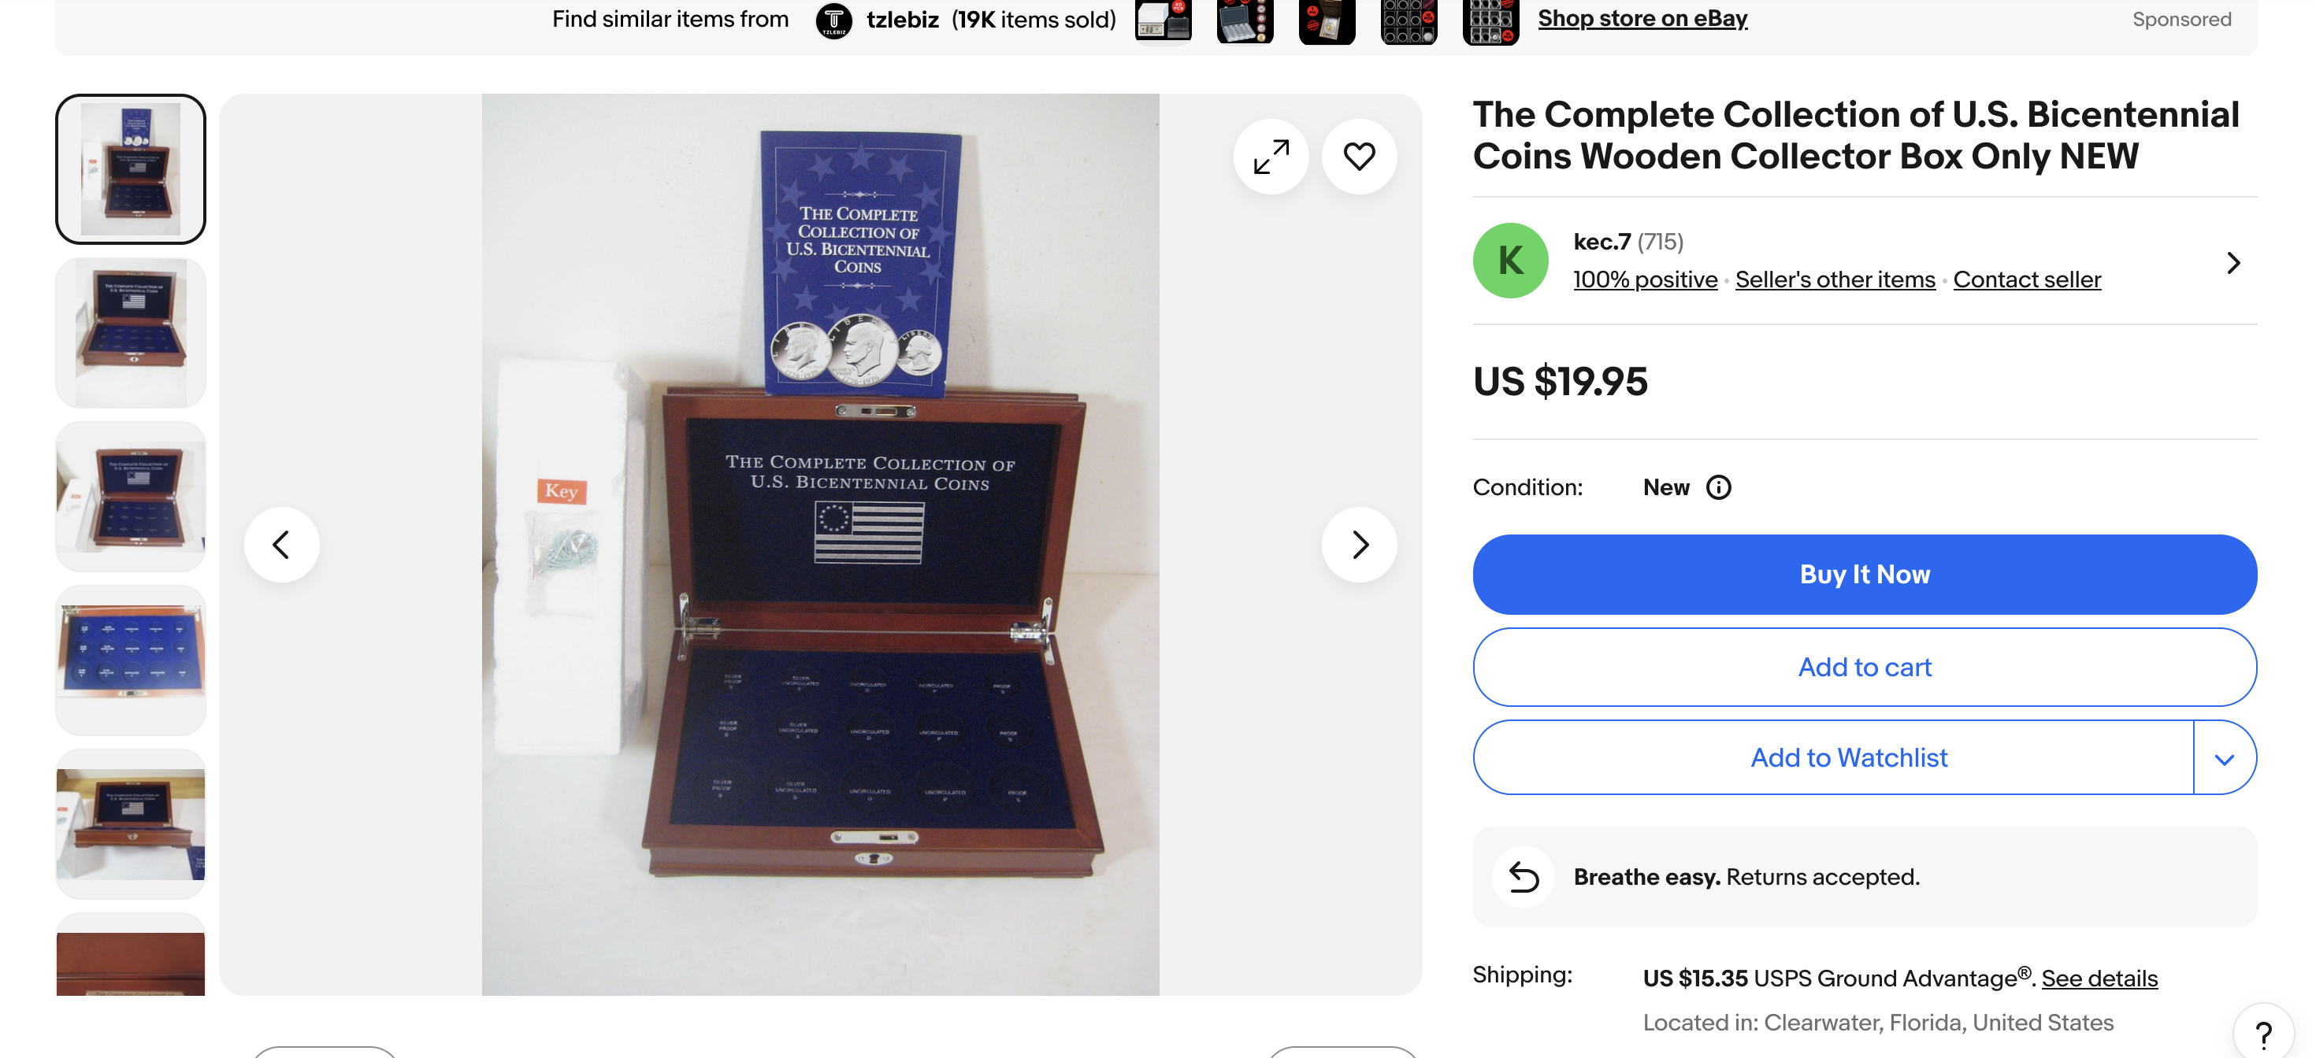Select the second box thumbnail image
This screenshot has width=2316, height=1058.
[130, 333]
